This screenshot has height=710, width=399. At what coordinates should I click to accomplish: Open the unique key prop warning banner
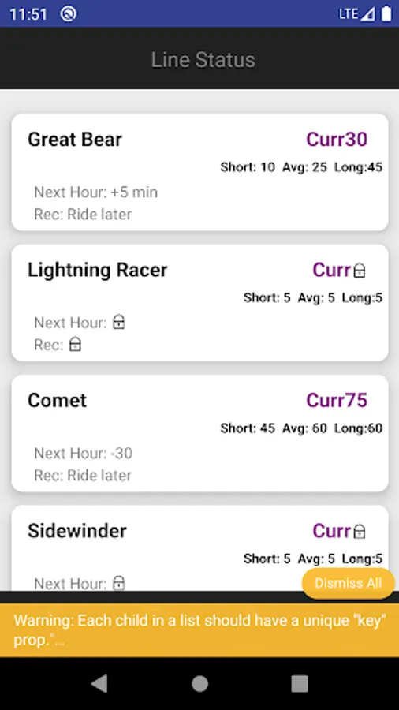tap(199, 630)
